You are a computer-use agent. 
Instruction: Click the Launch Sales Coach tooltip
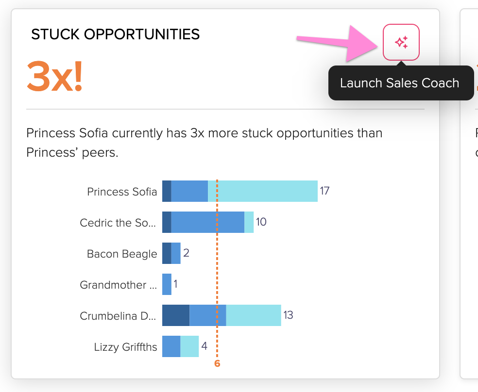tap(401, 83)
